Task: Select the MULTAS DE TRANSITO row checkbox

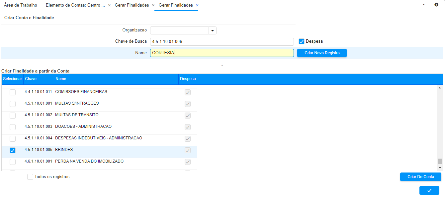Action: (13, 116)
